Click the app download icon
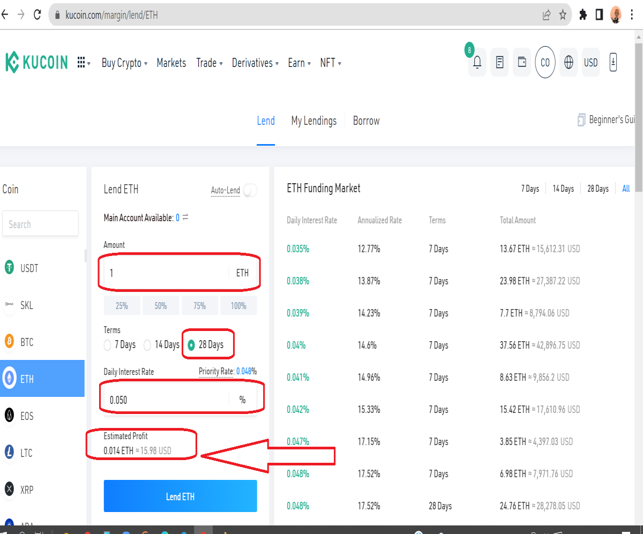This screenshot has height=534, width=643. 614,63
